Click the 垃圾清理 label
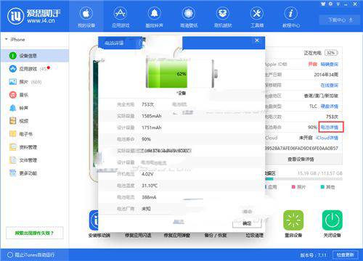This screenshot has height=261, width=363. pos(255,235)
